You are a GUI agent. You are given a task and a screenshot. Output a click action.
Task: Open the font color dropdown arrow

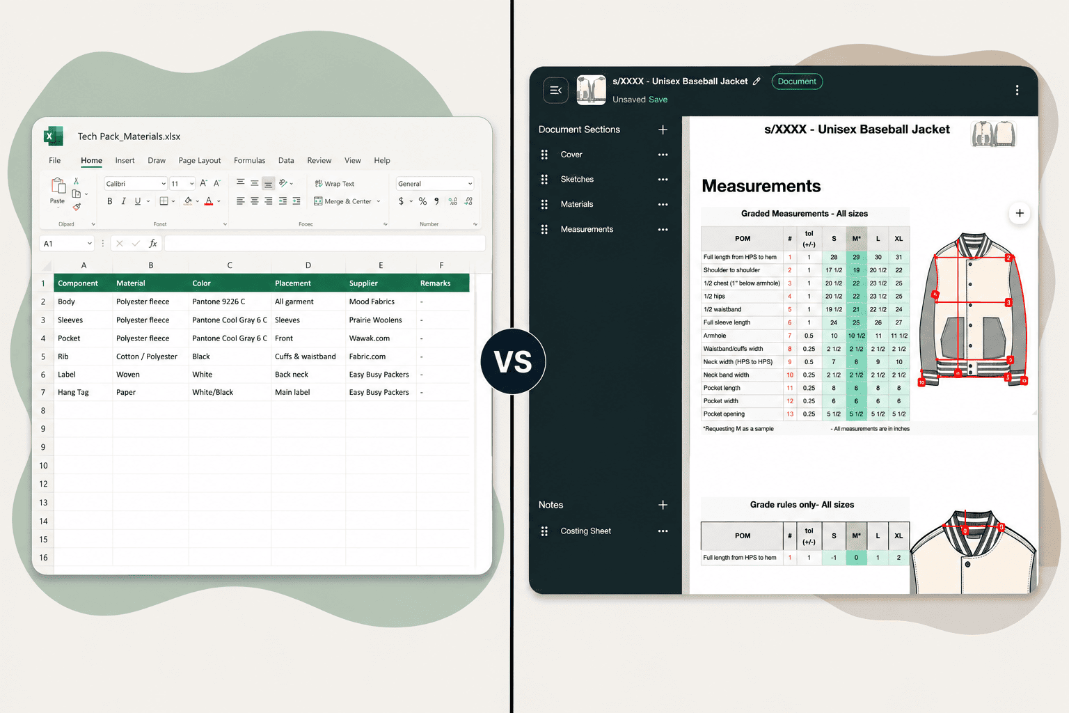[219, 202]
